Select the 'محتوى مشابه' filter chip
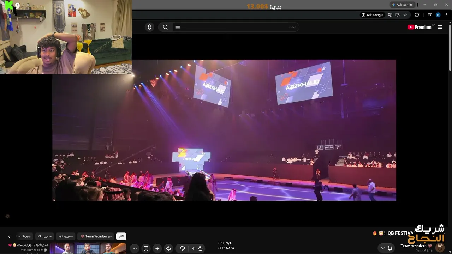Image resolution: width=452 pixels, height=254 pixels. (66, 236)
